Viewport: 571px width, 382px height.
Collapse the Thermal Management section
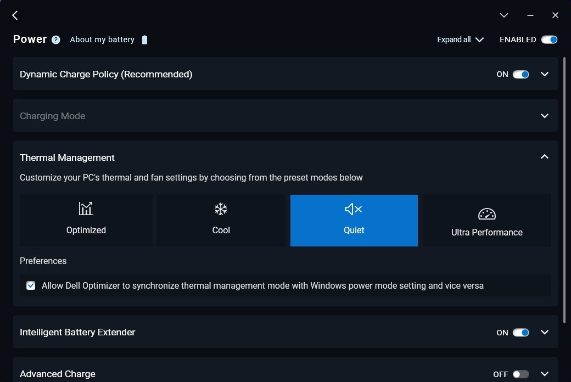(545, 157)
